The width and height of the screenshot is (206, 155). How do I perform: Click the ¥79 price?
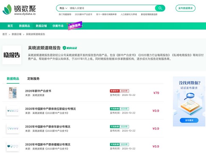pyautogui.click(x=156, y=93)
